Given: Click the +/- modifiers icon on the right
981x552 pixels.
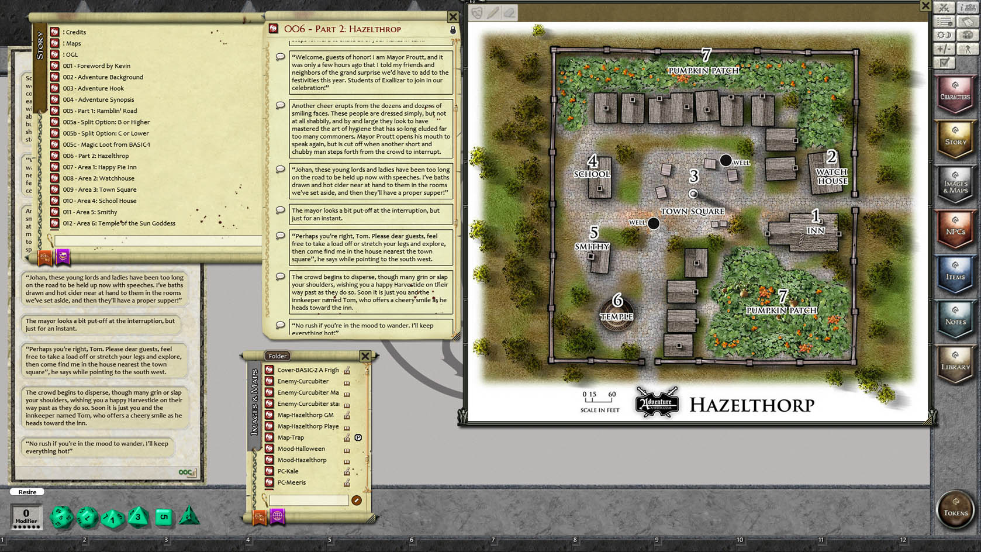Looking at the screenshot, I should [x=944, y=49].
